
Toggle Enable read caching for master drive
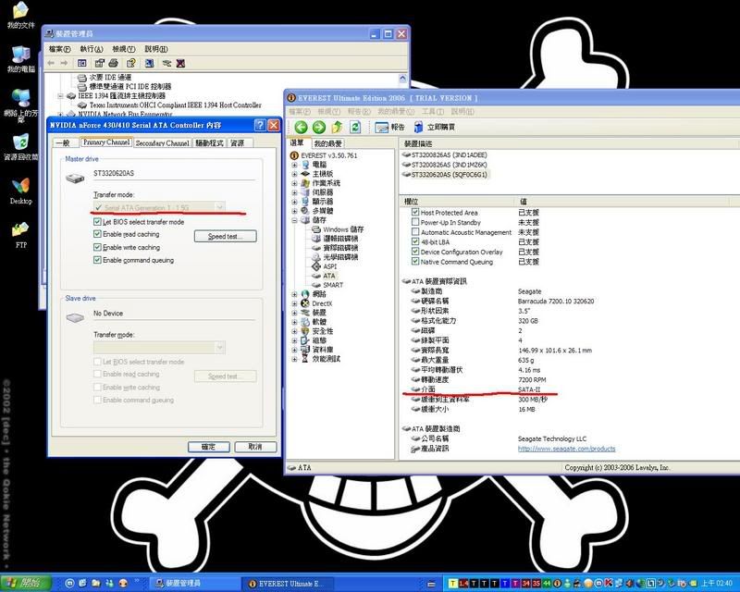97,234
